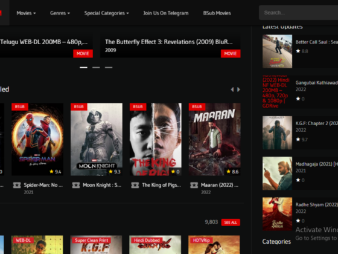Open K.G.F: Chapter 2 title link
The width and height of the screenshot is (338, 254).
pyautogui.click(x=317, y=123)
